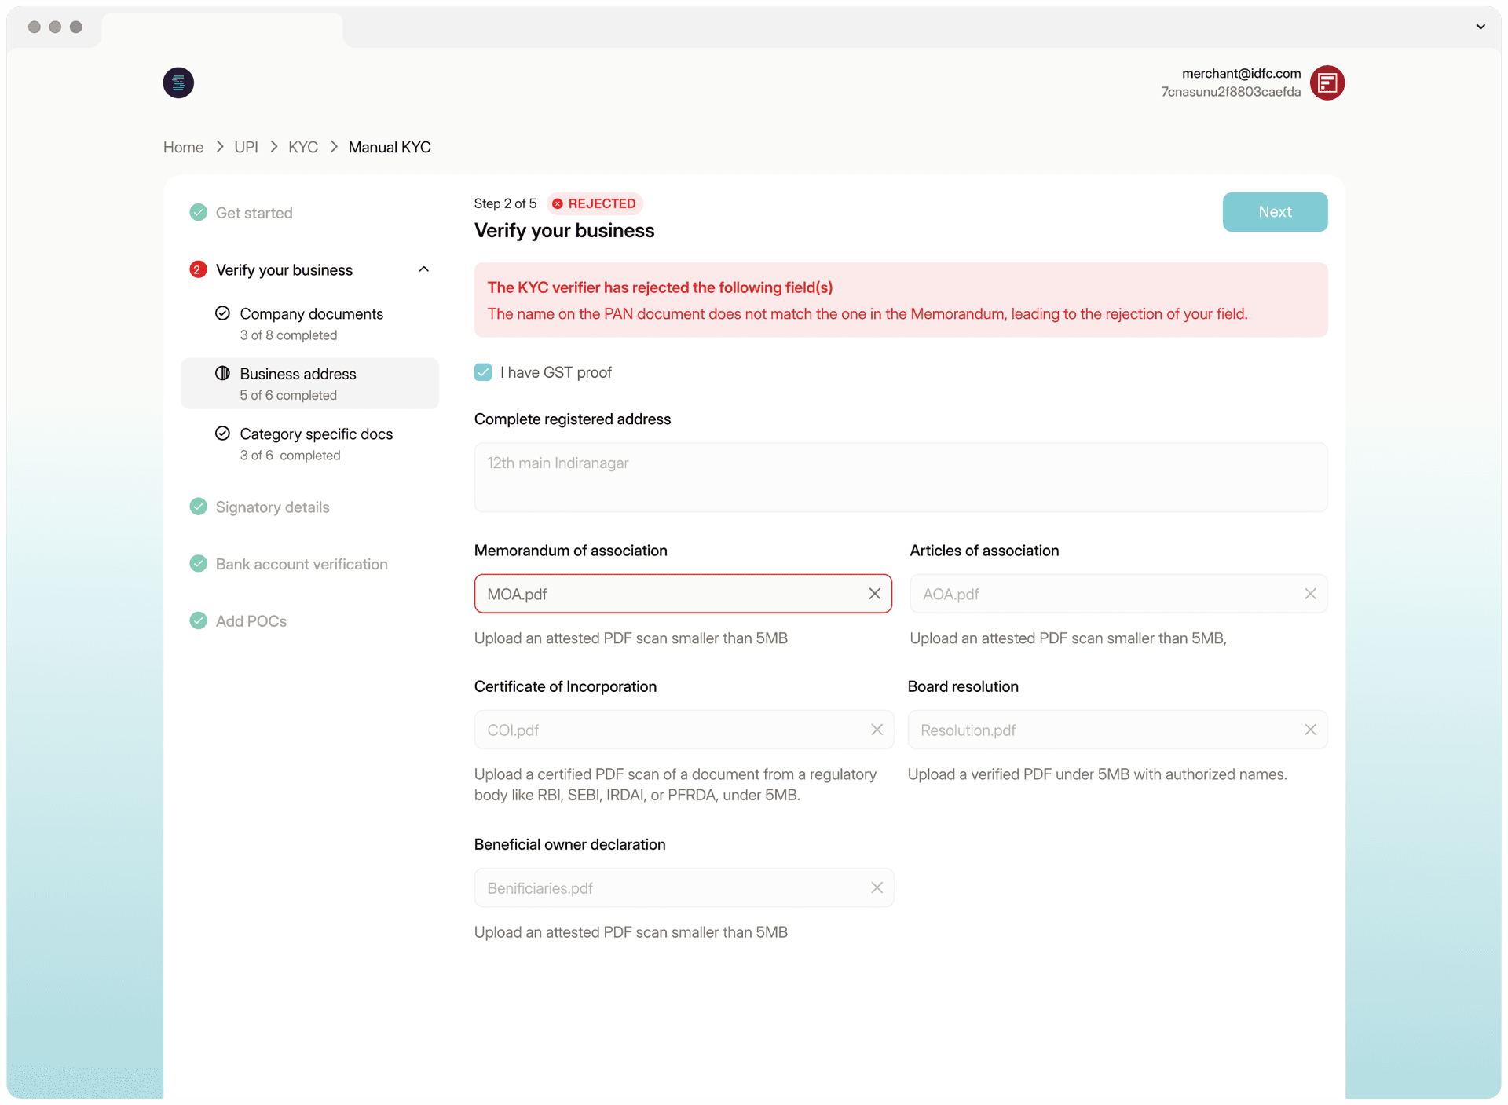1508x1105 pixels.
Task: Go to Signatory details step
Action: (x=273, y=507)
